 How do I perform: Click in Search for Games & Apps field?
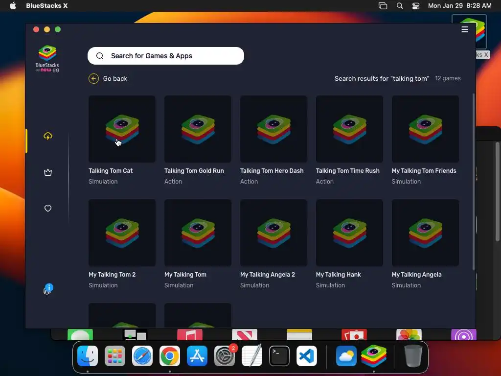pyautogui.click(x=166, y=56)
